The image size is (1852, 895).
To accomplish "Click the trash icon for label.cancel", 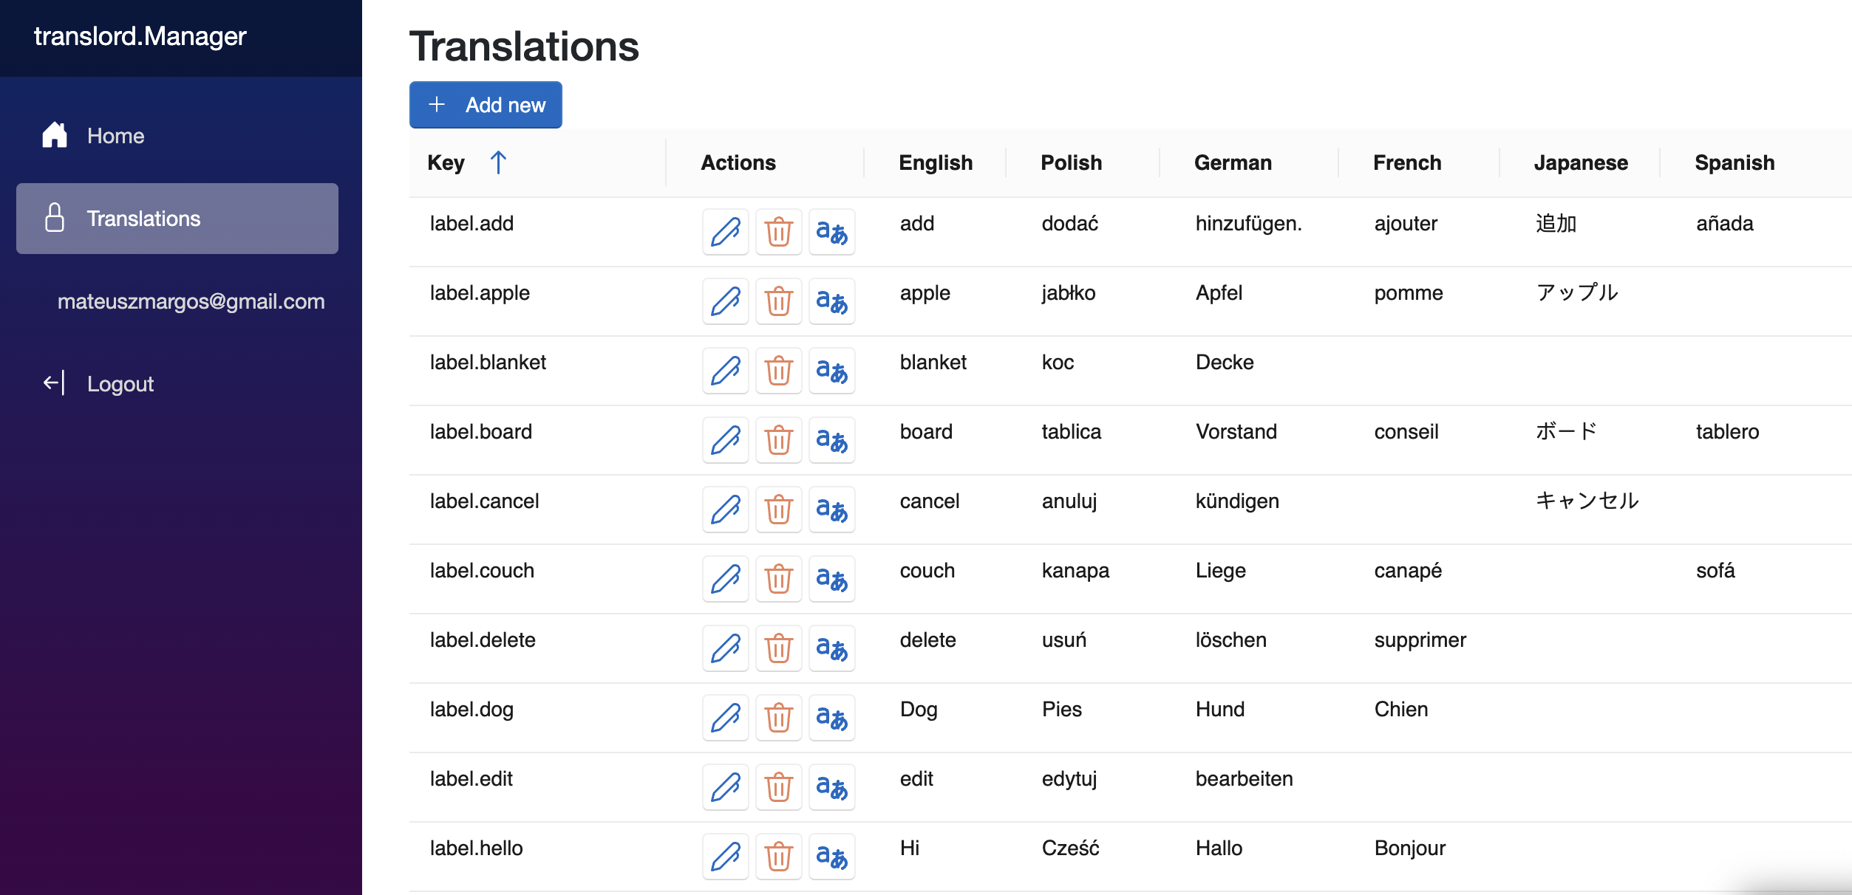I will click(x=778, y=510).
